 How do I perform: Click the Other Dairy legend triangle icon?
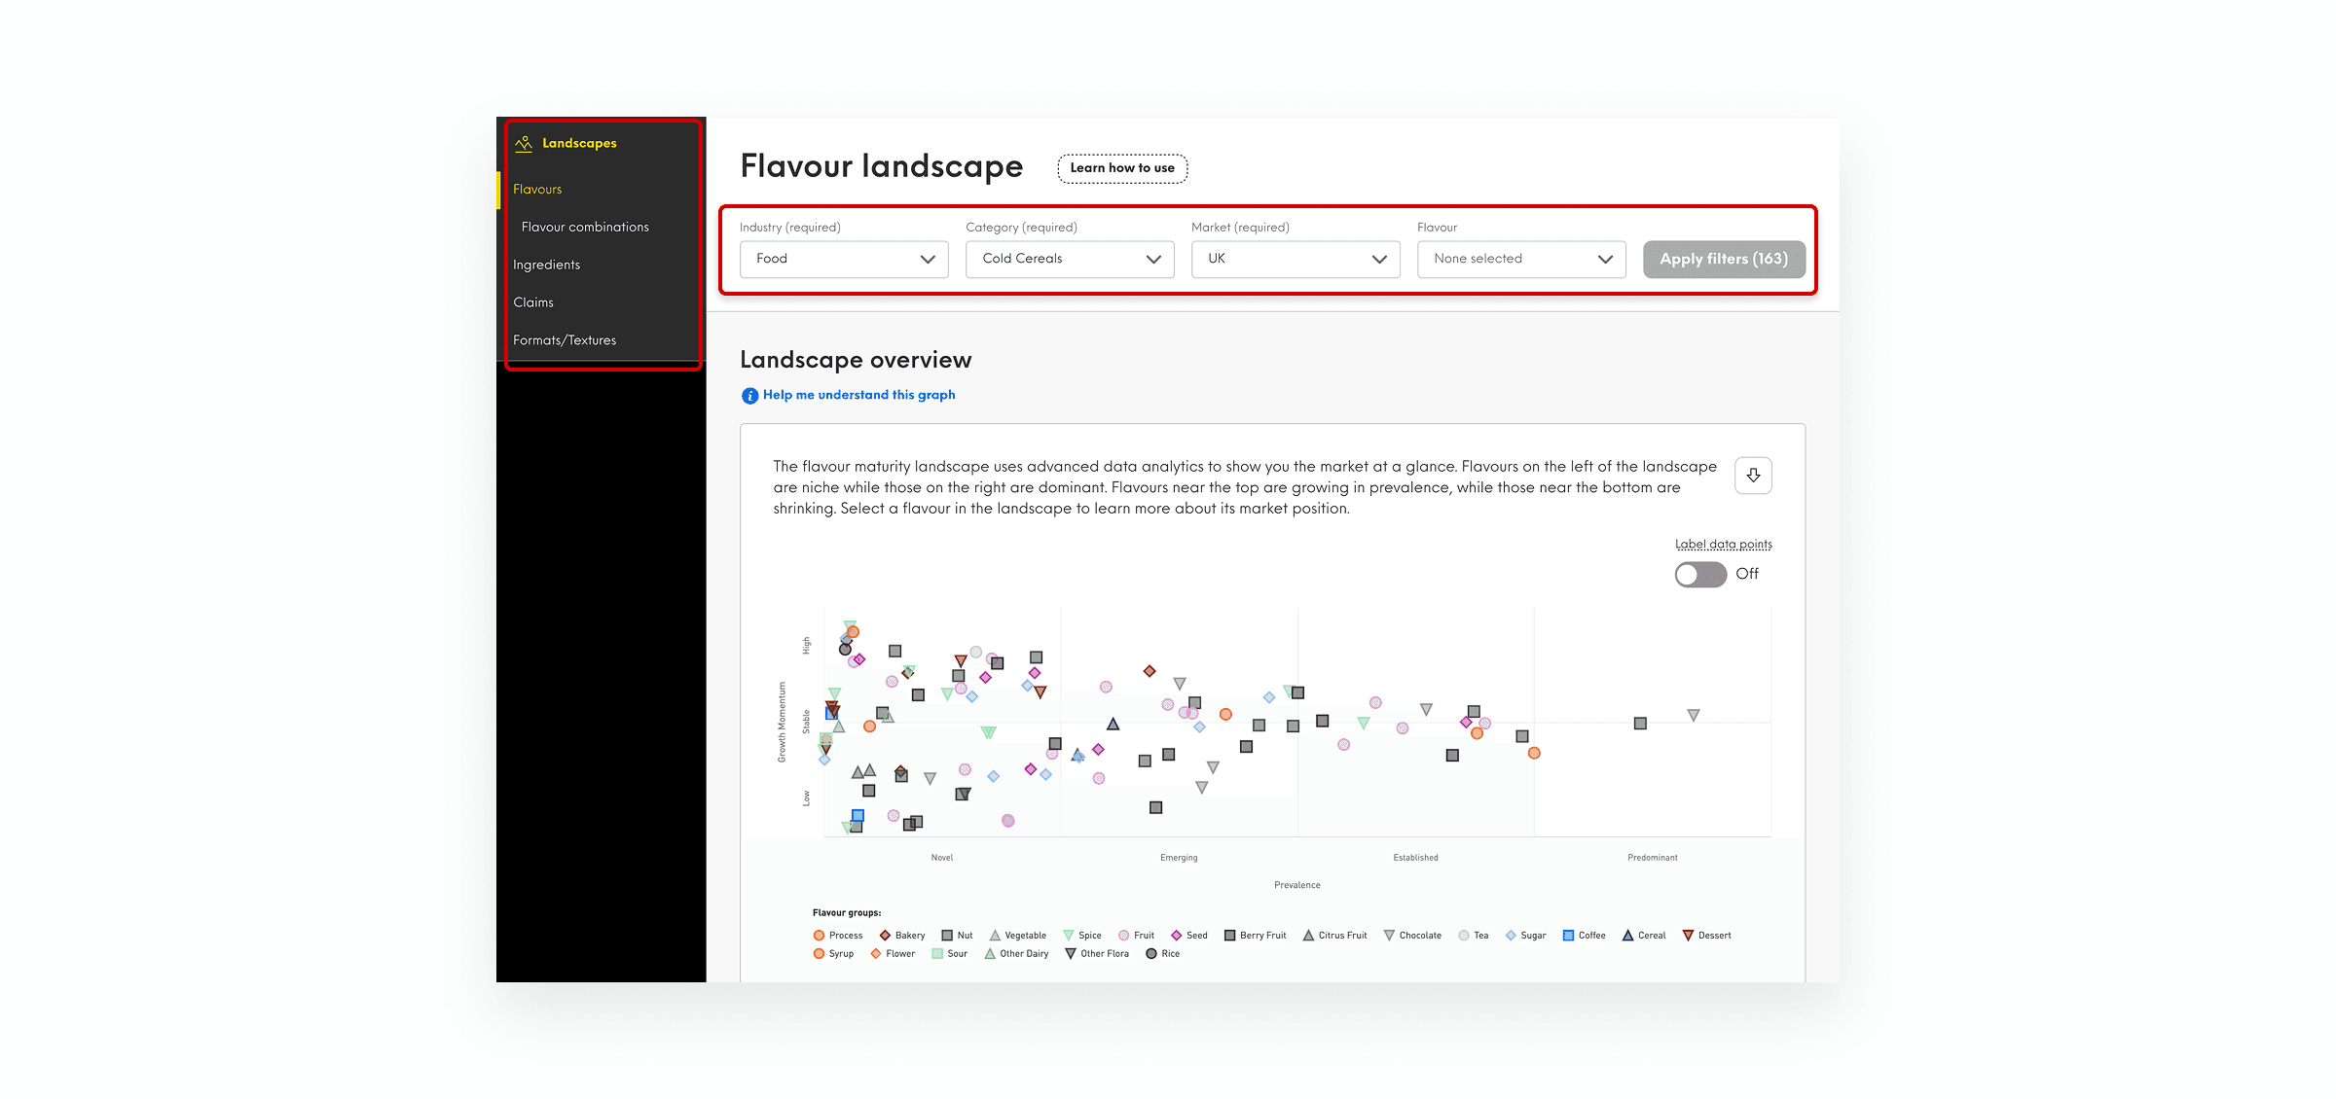click(990, 954)
